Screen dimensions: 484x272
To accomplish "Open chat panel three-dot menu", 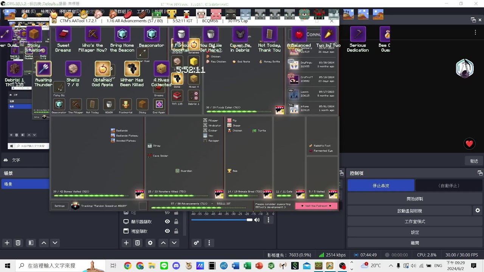I will point(476,32).
